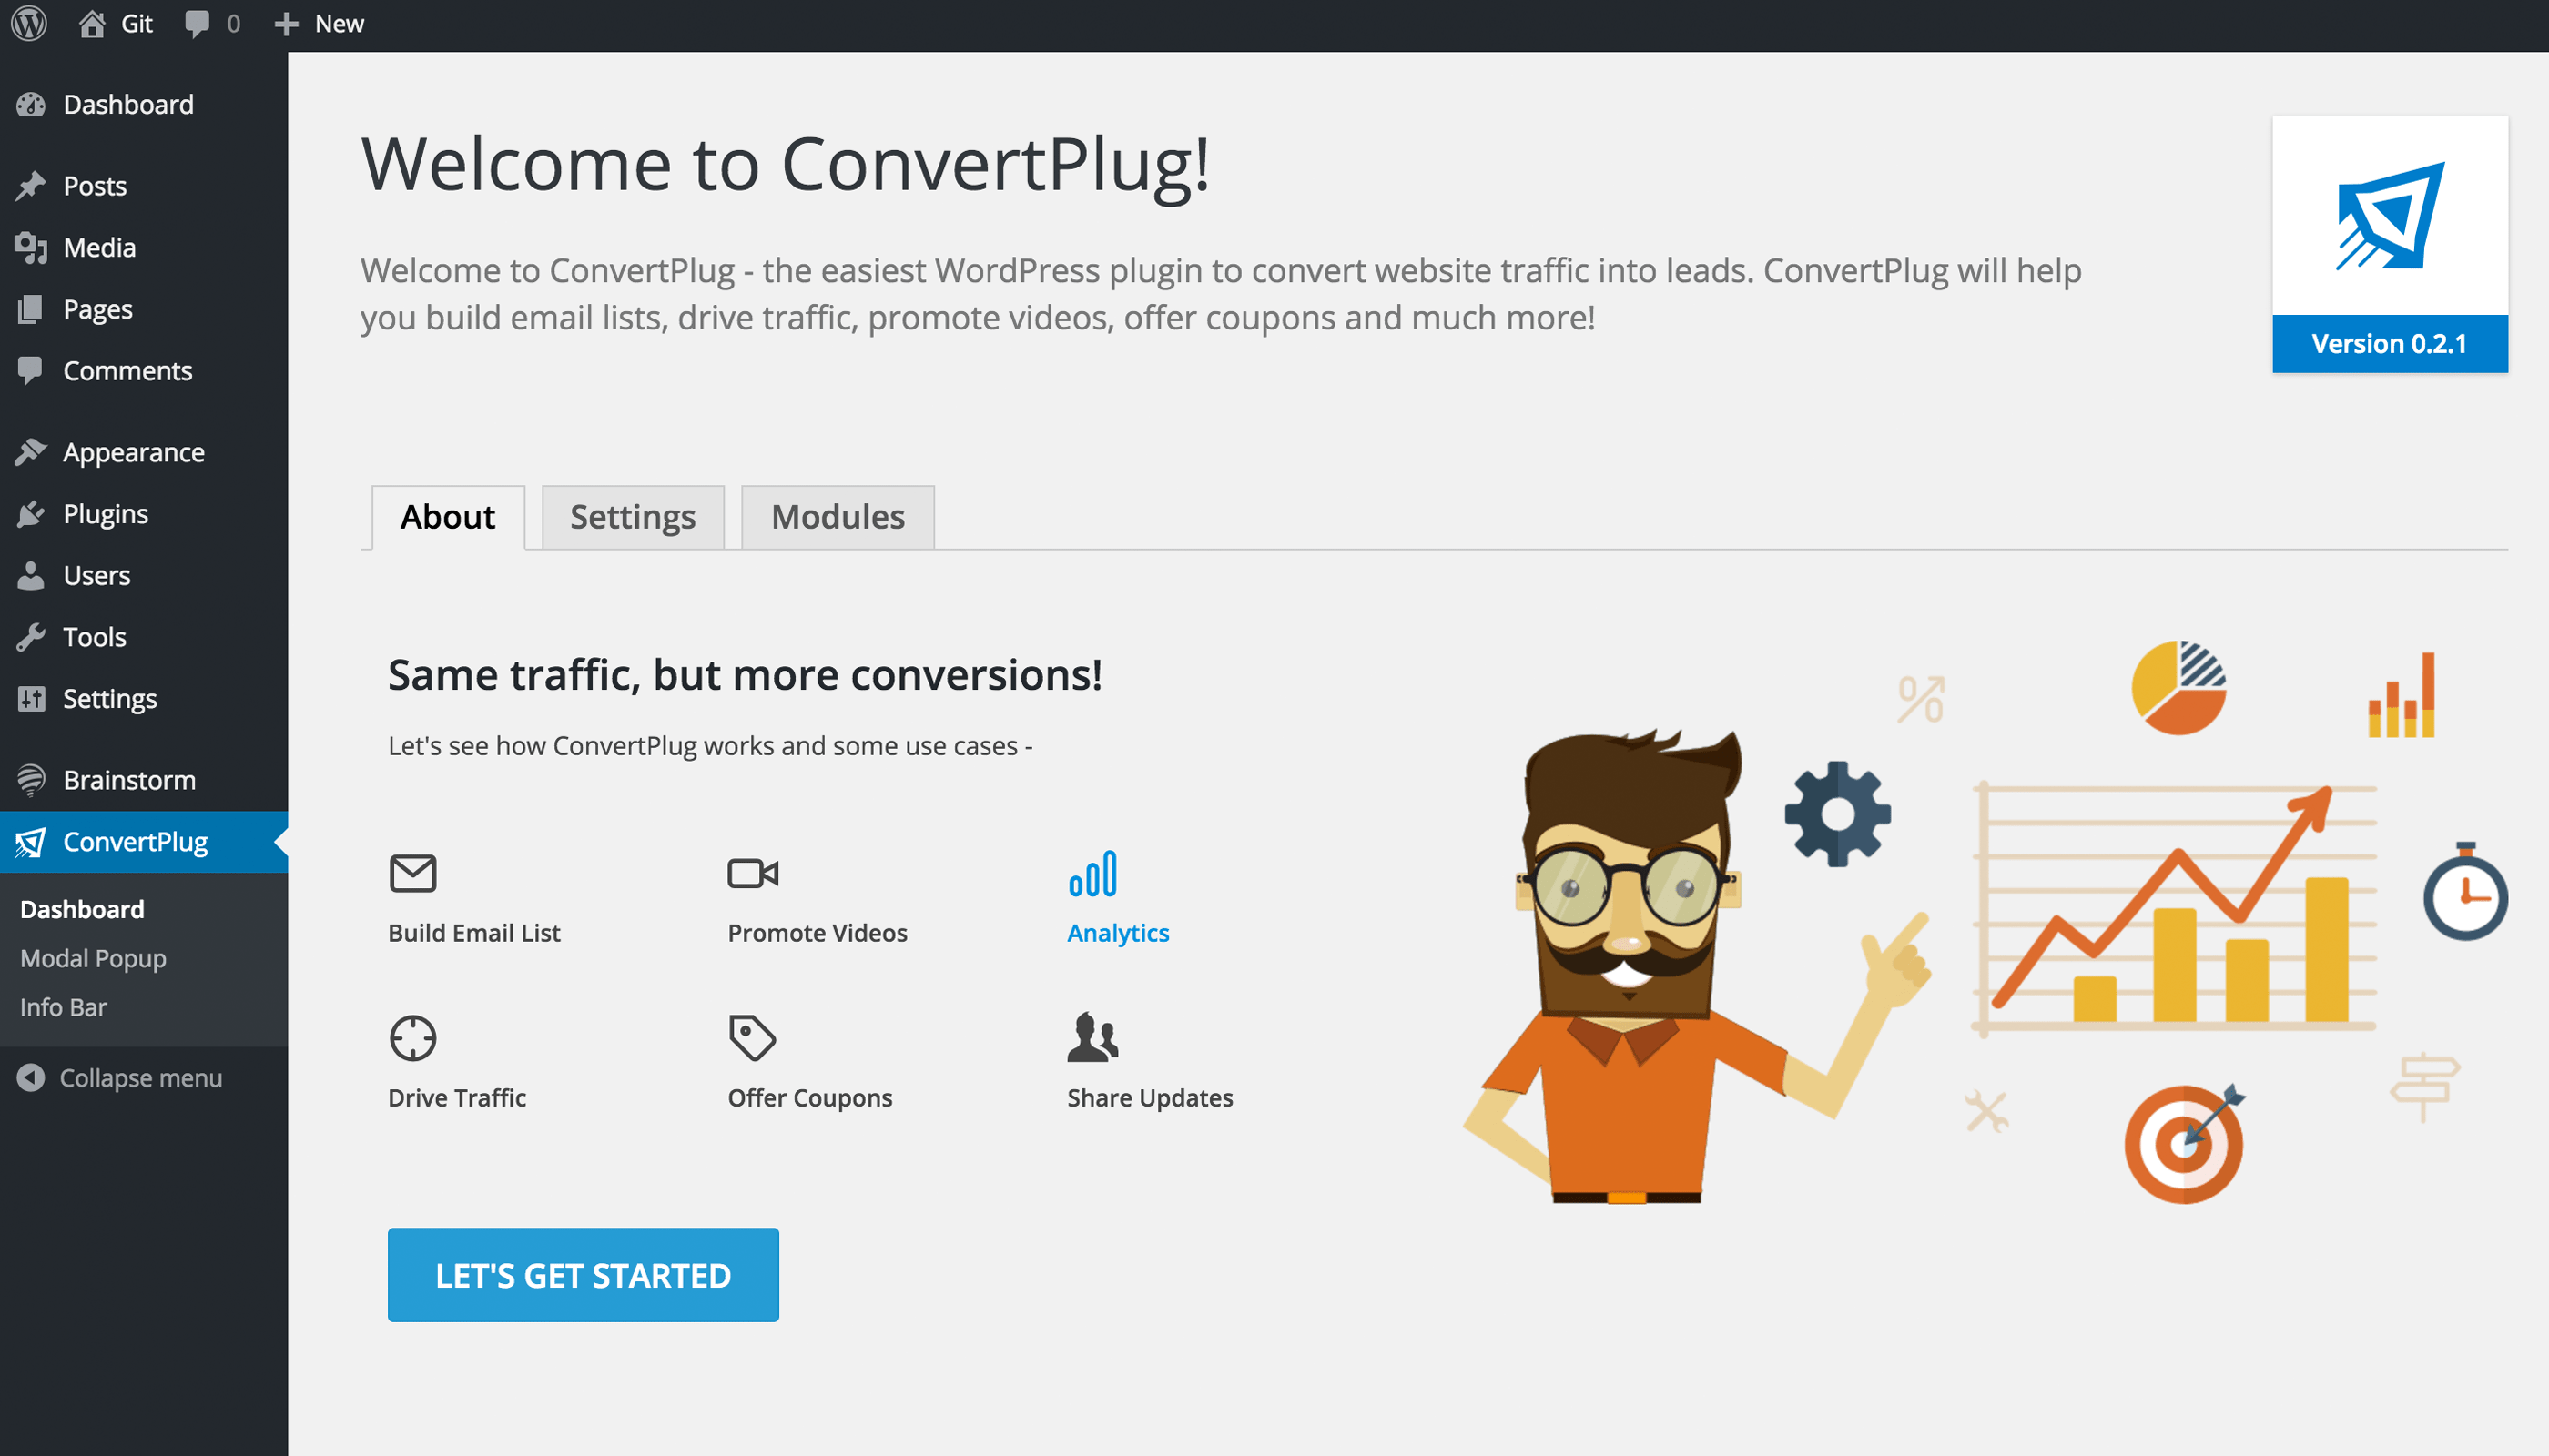Open the New content menu
The image size is (2549, 1456).
(320, 23)
